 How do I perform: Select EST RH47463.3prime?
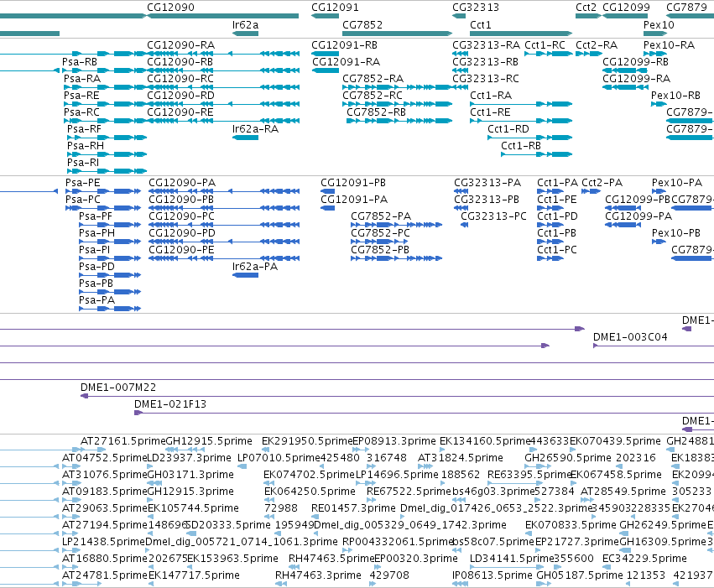click(x=318, y=576)
